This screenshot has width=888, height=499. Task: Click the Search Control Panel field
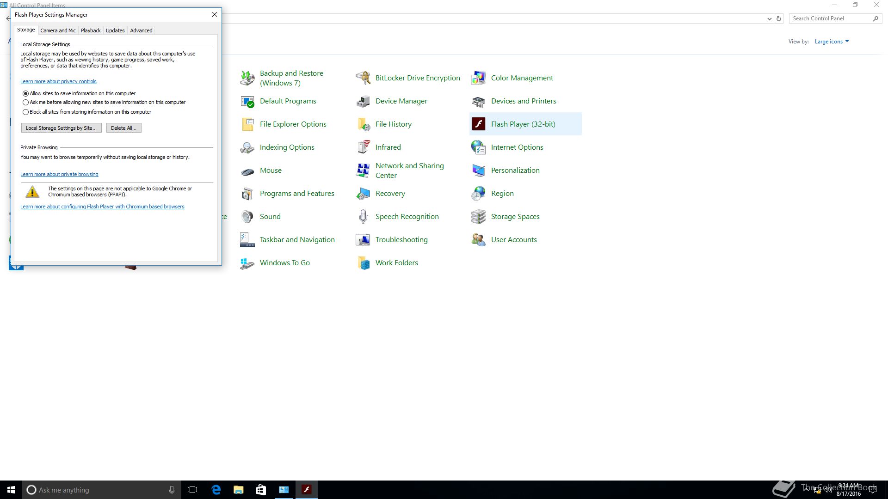830,18
